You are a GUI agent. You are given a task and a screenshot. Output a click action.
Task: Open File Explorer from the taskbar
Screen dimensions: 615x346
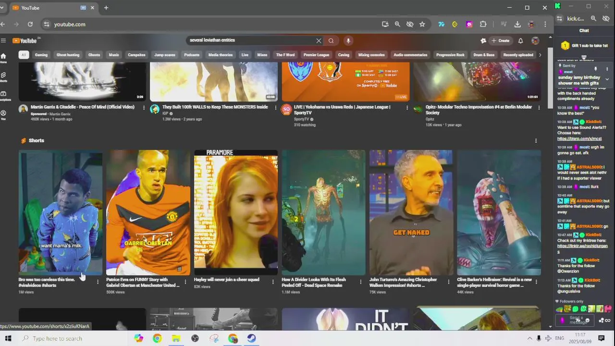176,338
